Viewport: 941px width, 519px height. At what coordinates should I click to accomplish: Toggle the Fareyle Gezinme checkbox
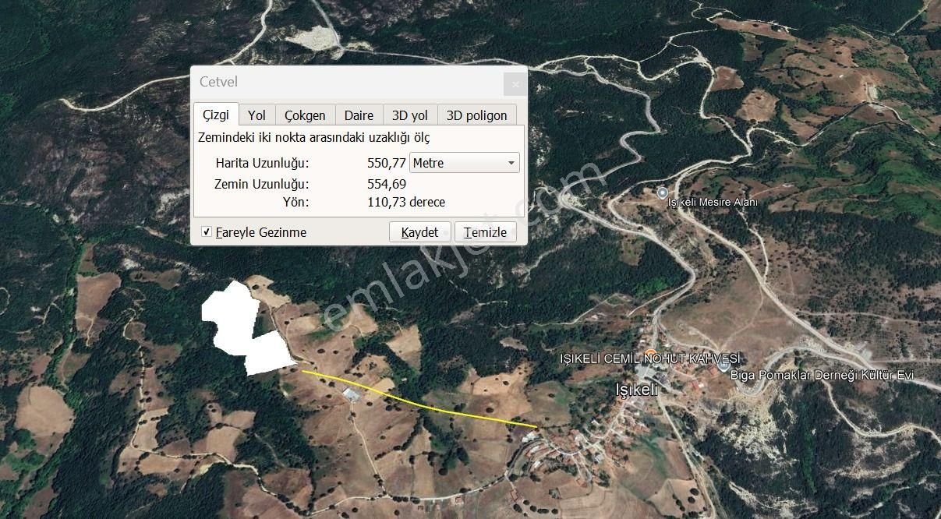pos(207,232)
